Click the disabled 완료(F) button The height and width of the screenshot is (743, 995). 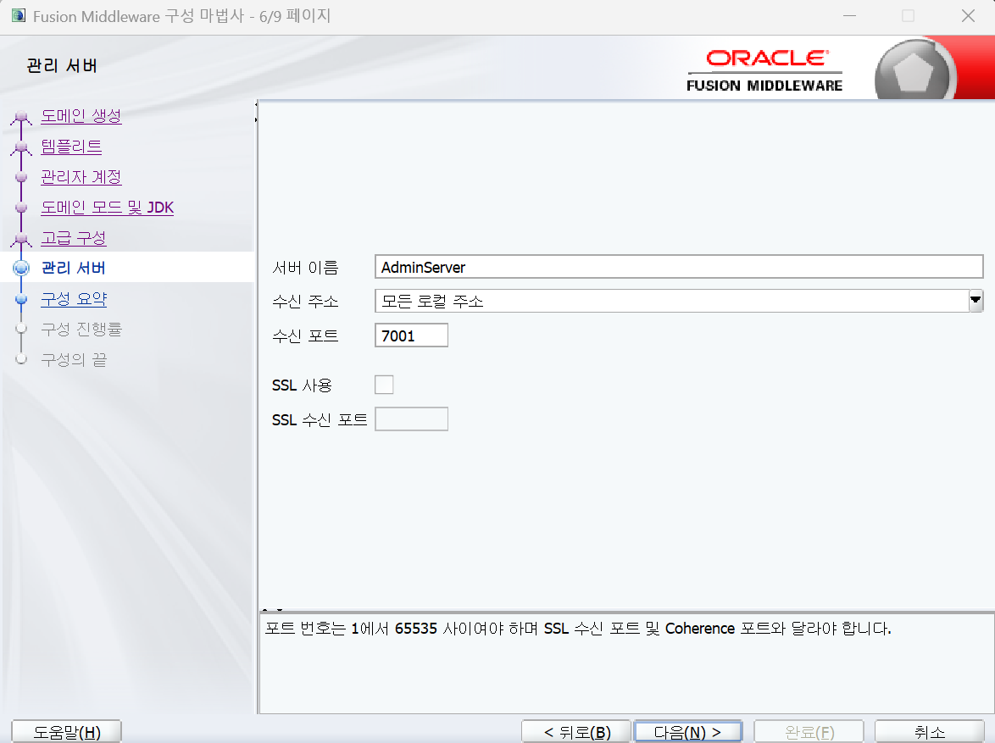(809, 732)
